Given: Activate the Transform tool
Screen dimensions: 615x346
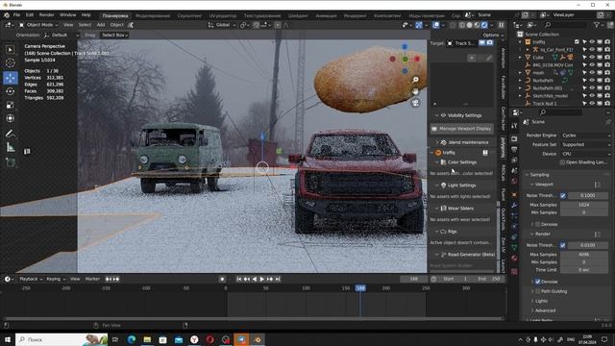Looking at the screenshot, I should pyautogui.click(x=11, y=118).
